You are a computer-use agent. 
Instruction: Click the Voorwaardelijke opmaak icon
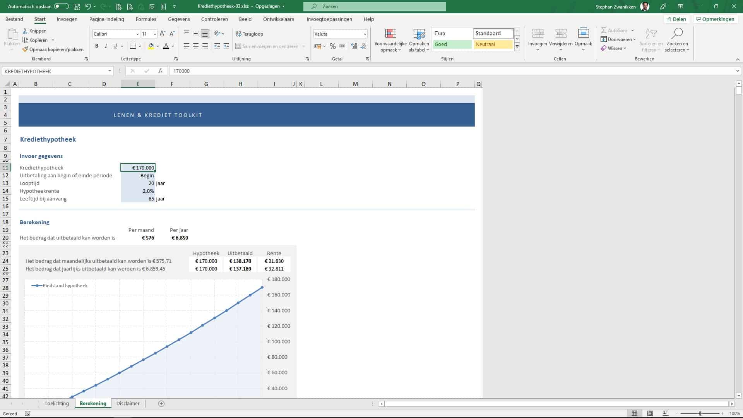point(390,34)
